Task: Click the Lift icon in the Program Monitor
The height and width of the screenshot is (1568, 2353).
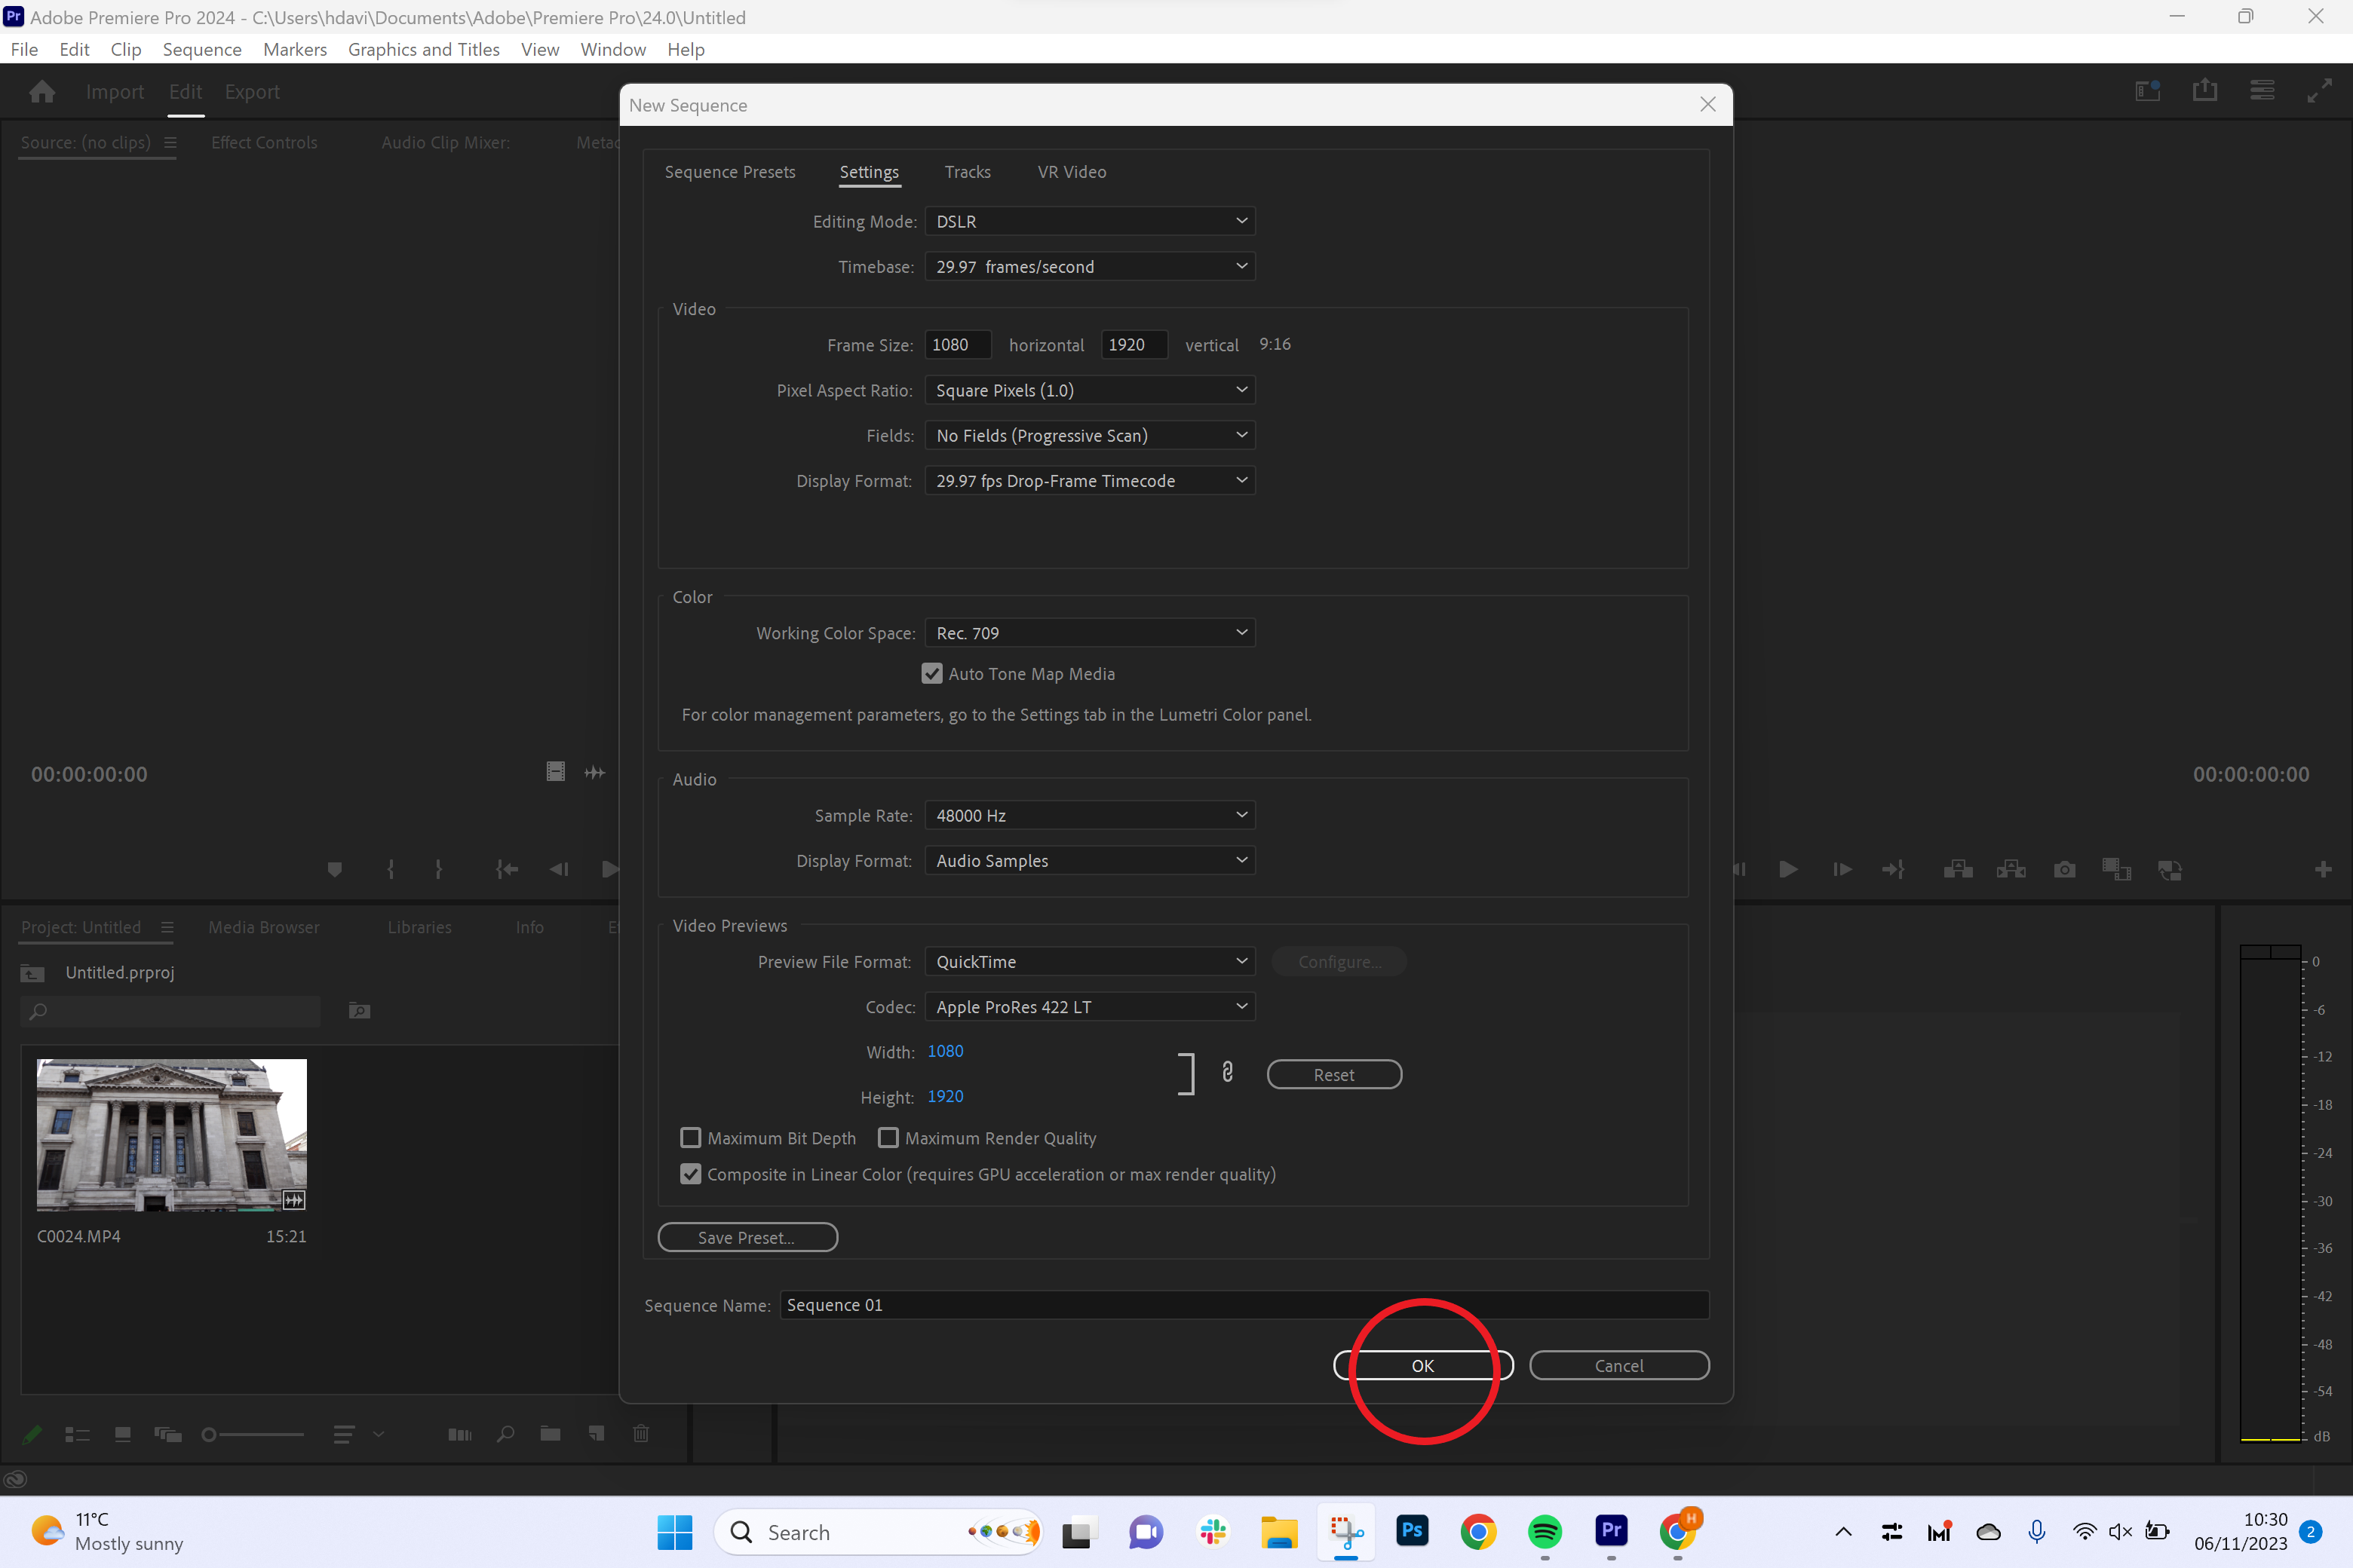Action: (x=1958, y=869)
